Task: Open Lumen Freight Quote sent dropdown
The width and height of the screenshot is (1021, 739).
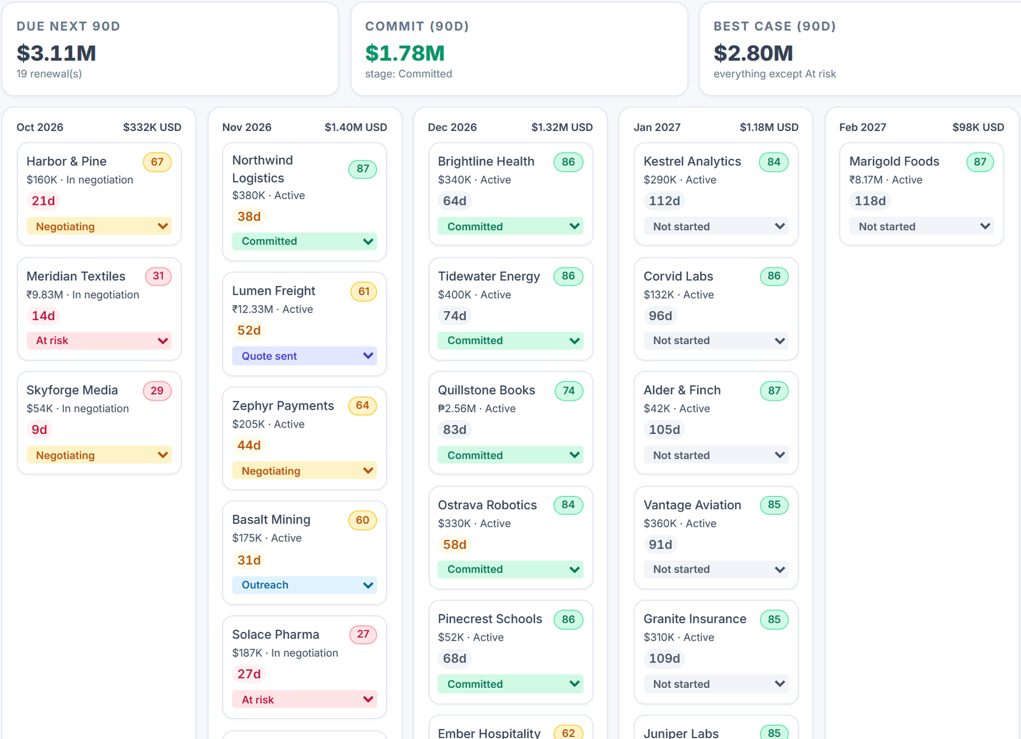Action: click(304, 355)
